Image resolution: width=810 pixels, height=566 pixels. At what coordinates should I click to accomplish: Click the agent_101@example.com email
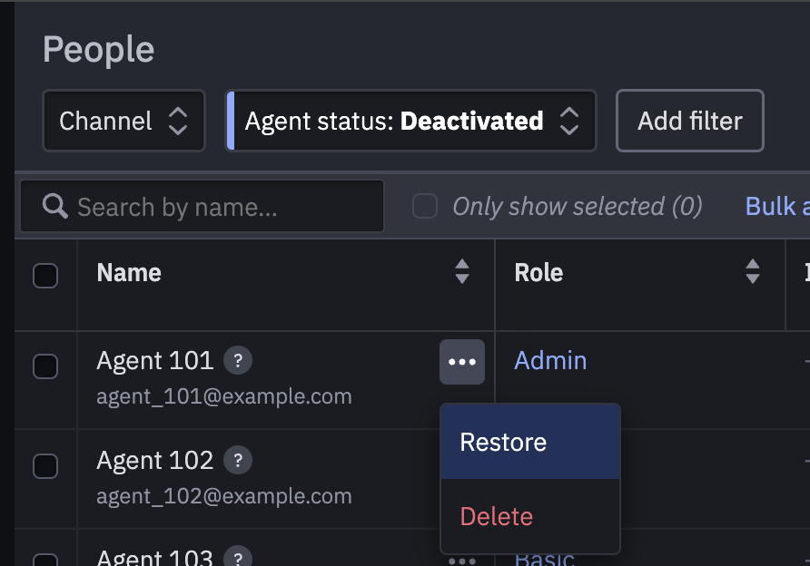point(224,396)
